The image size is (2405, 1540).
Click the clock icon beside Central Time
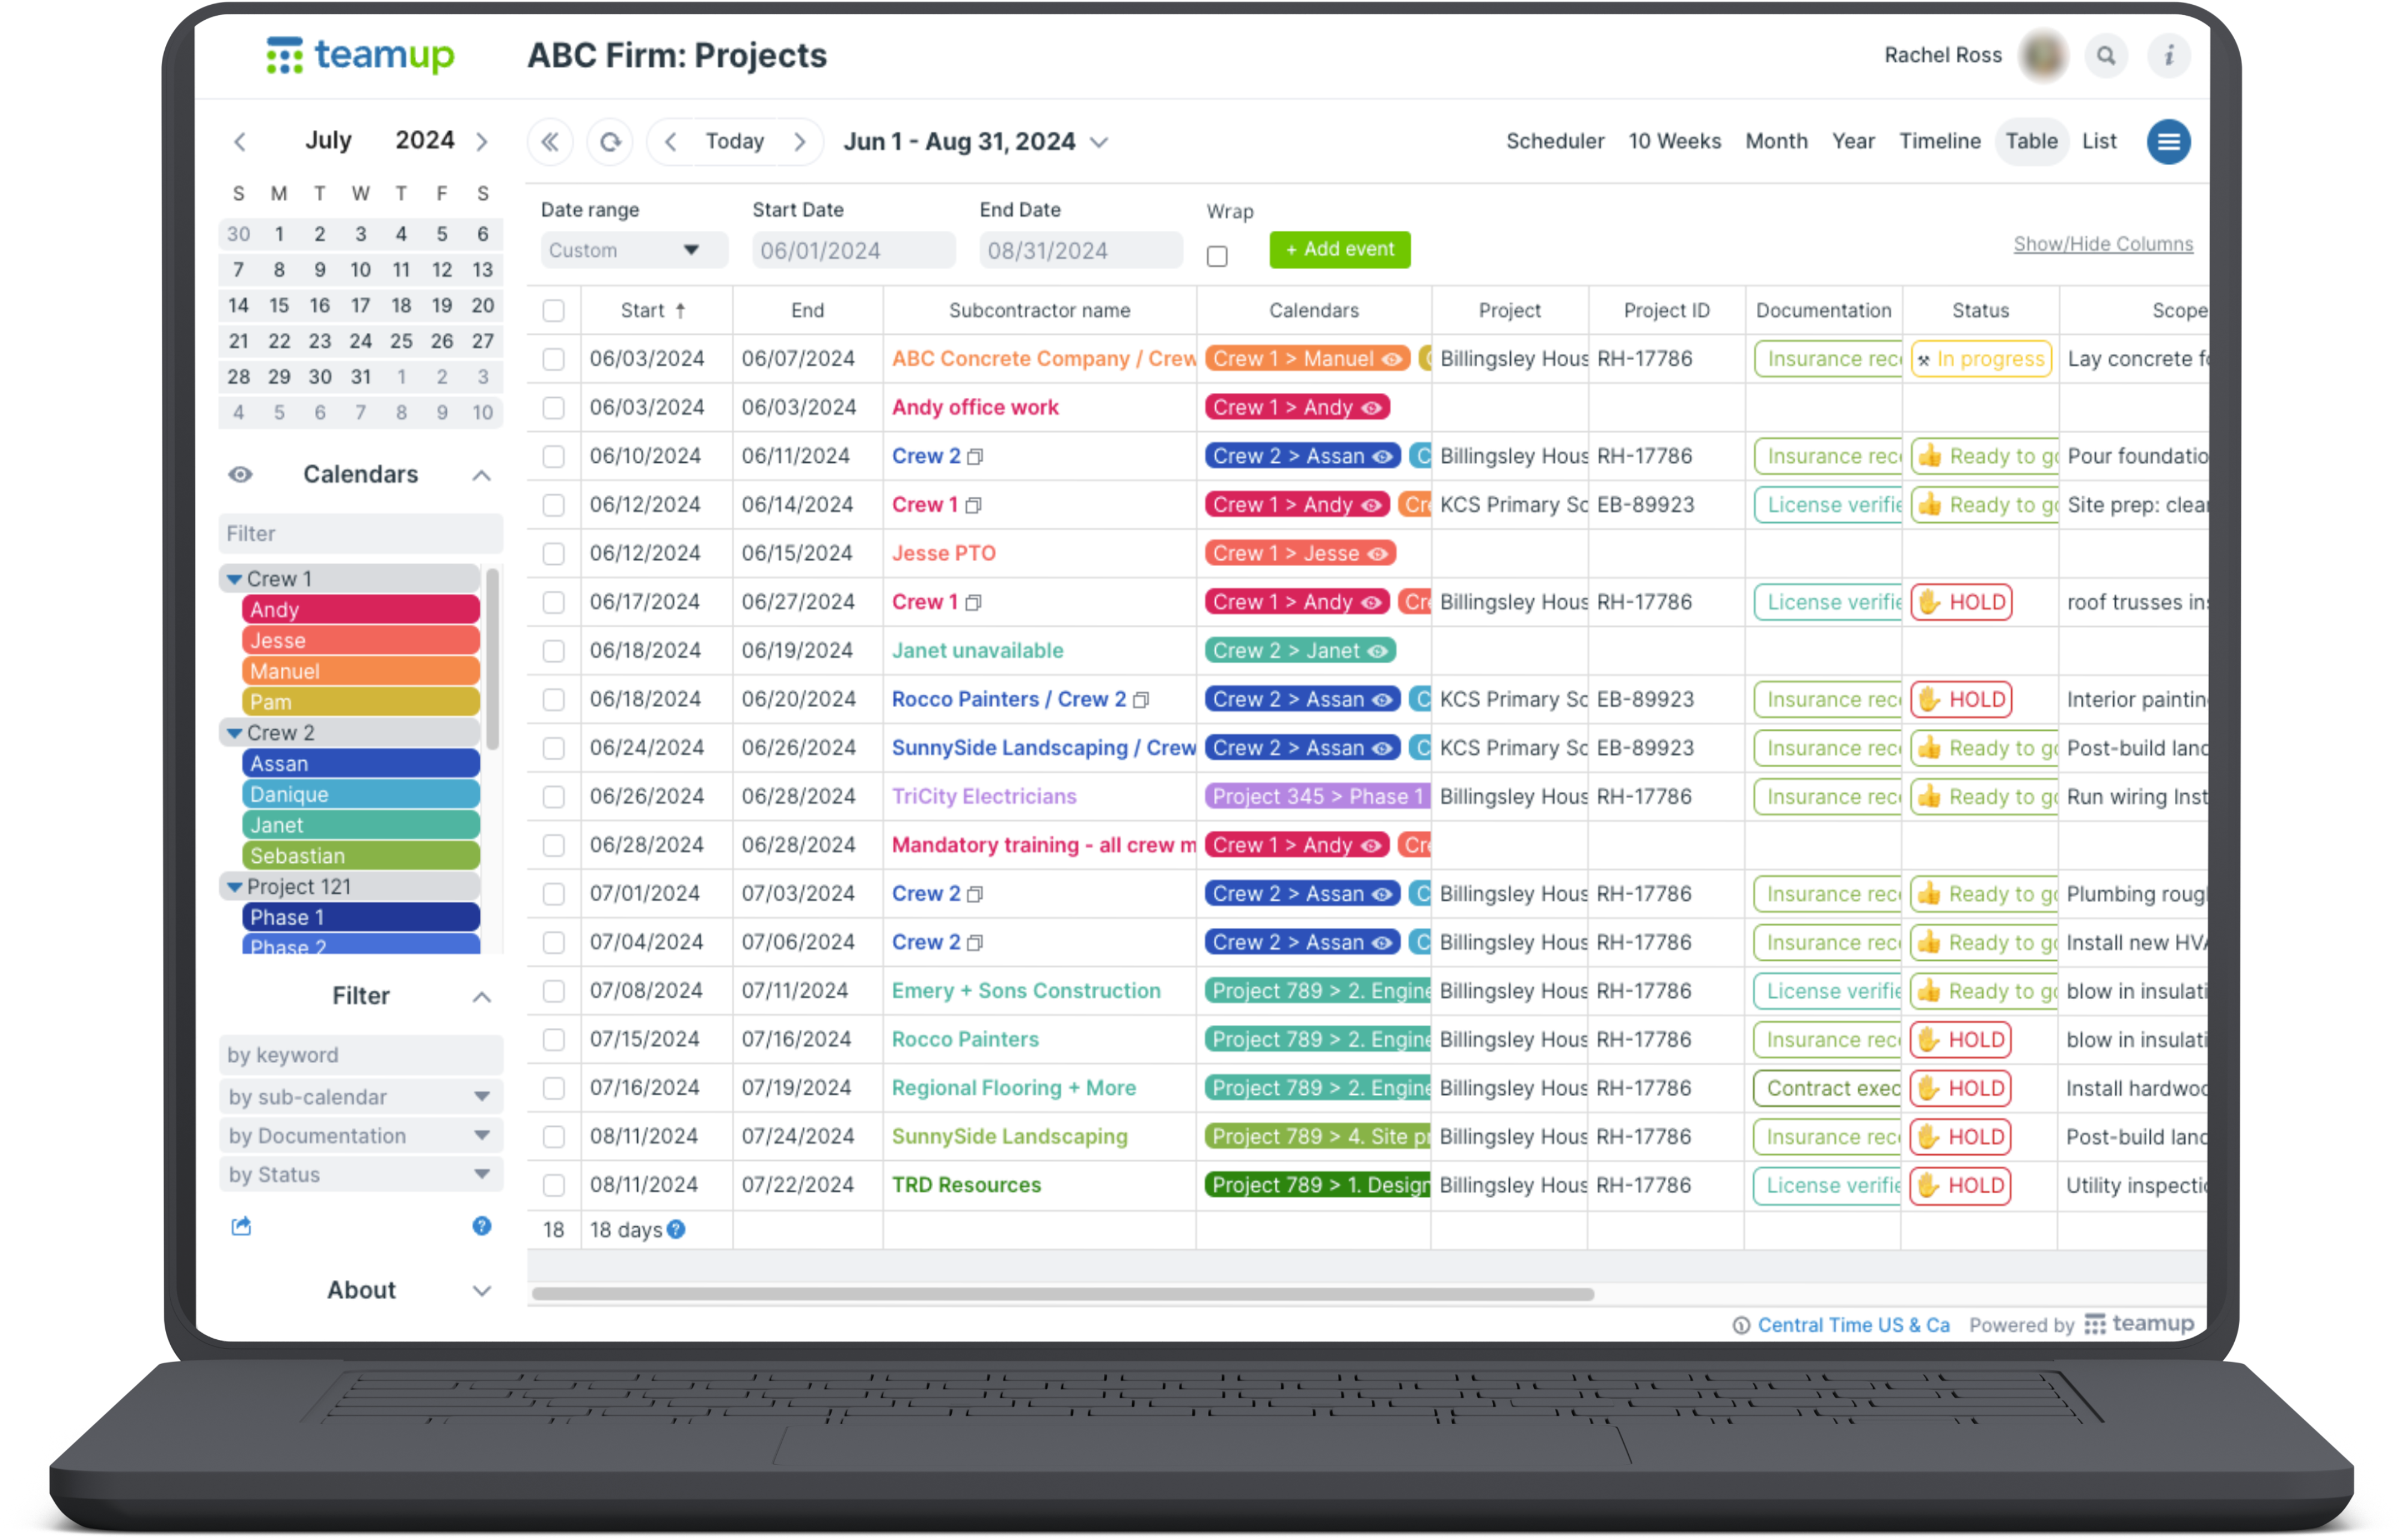[x=1741, y=1326]
